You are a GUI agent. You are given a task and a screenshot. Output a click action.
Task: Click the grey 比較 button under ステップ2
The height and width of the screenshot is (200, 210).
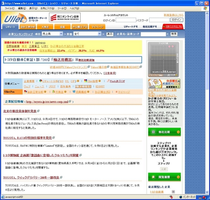click(x=164, y=169)
